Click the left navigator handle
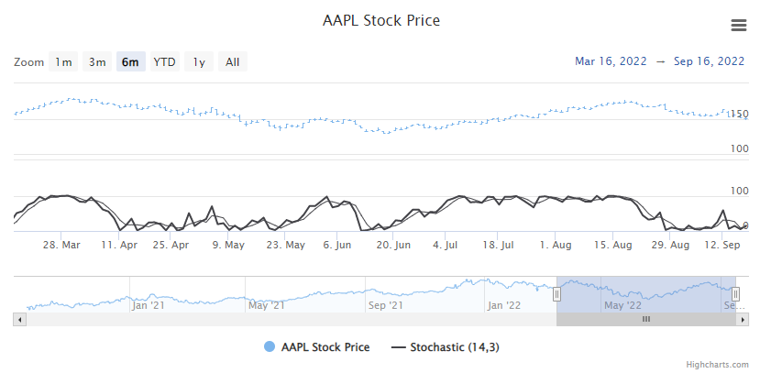760x384 pixels. [556, 294]
